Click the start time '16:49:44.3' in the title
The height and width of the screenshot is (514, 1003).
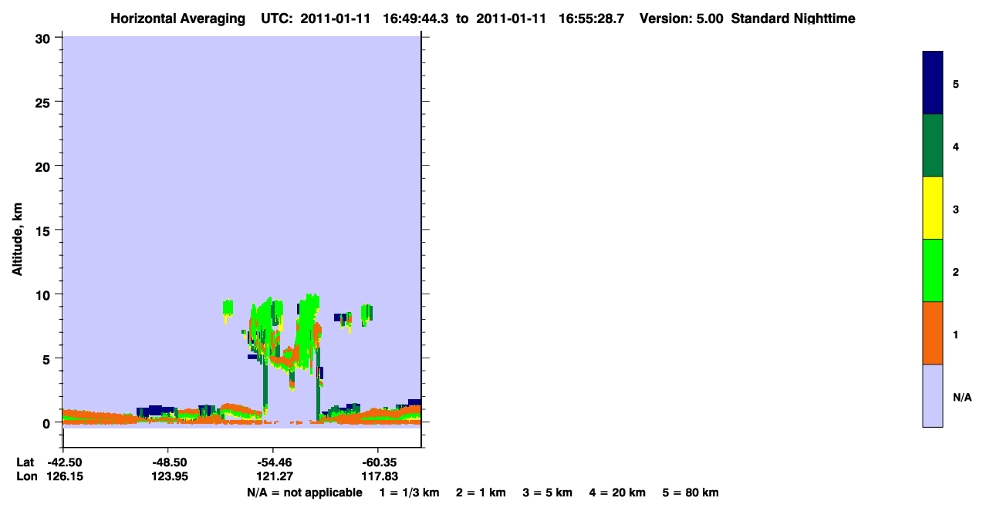click(x=417, y=18)
